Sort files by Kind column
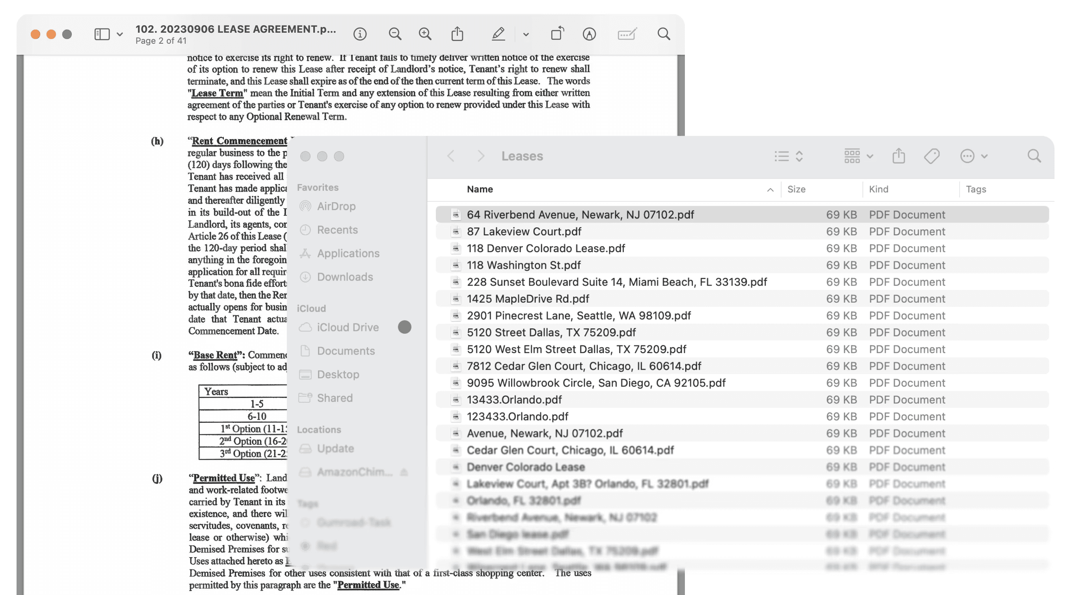The image size is (1075, 595). coord(878,189)
